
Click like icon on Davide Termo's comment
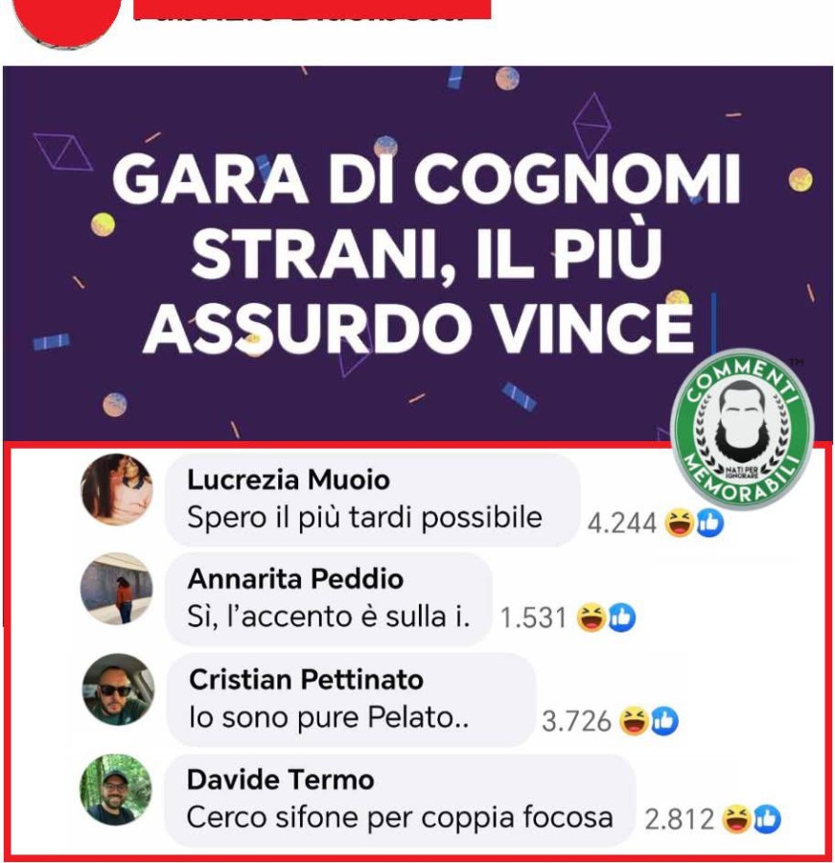tap(767, 819)
